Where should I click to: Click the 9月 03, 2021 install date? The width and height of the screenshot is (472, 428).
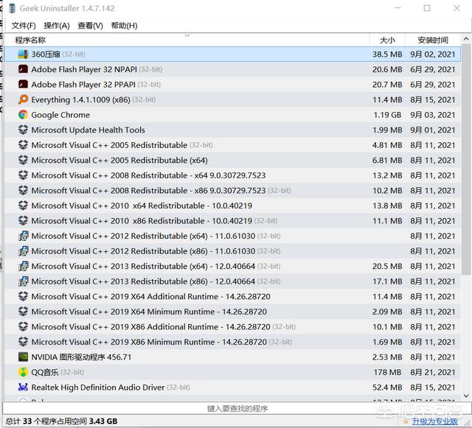(x=433, y=115)
